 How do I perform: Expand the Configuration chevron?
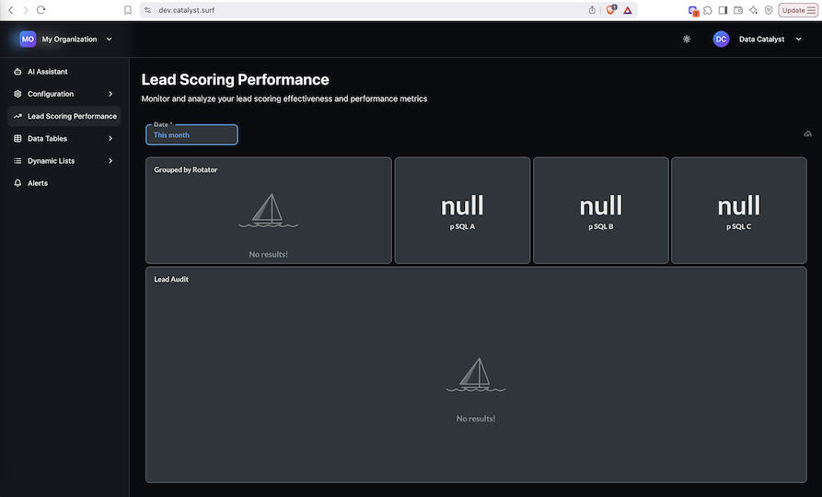tap(110, 94)
